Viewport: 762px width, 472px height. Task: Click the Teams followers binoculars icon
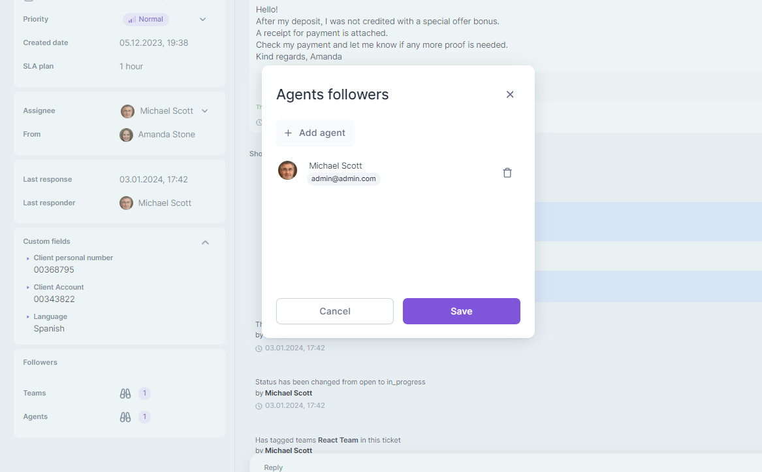coord(125,394)
